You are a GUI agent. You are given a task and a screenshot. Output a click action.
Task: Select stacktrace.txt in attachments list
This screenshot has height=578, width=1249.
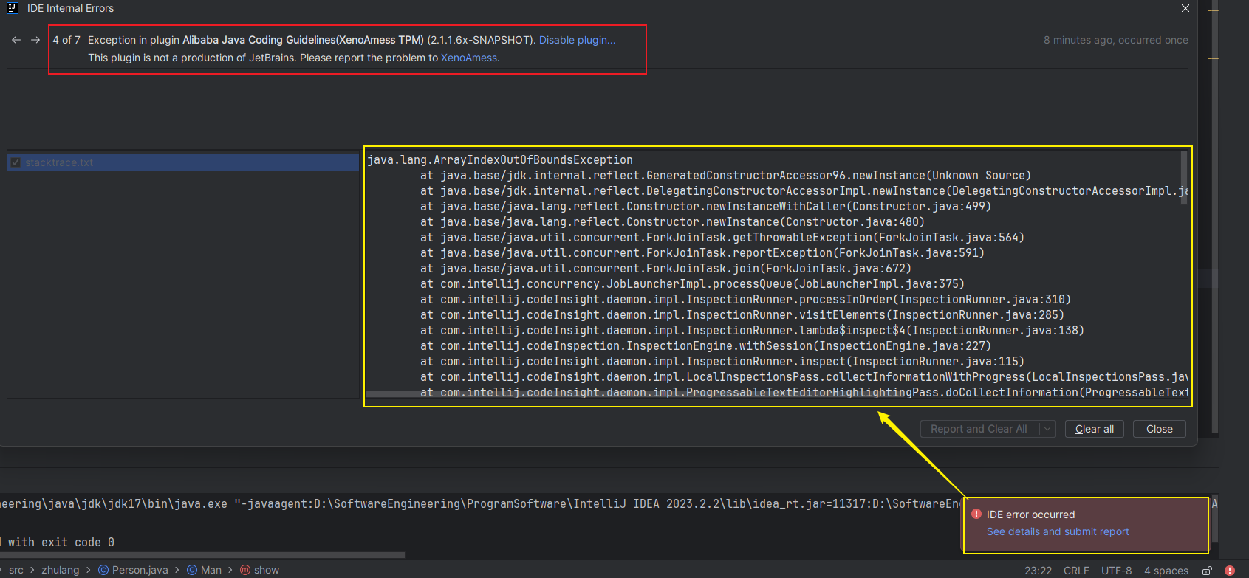(183, 162)
